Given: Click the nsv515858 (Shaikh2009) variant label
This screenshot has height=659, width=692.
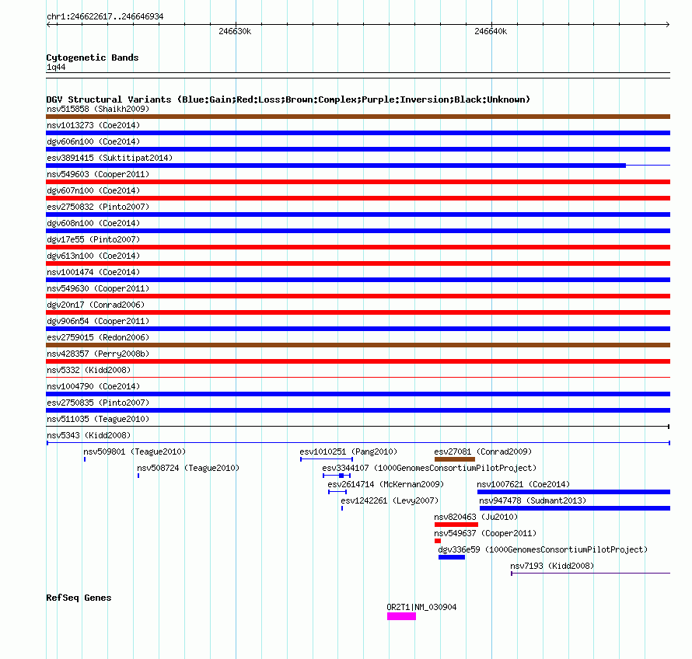Looking at the screenshot, I should [x=98, y=109].
